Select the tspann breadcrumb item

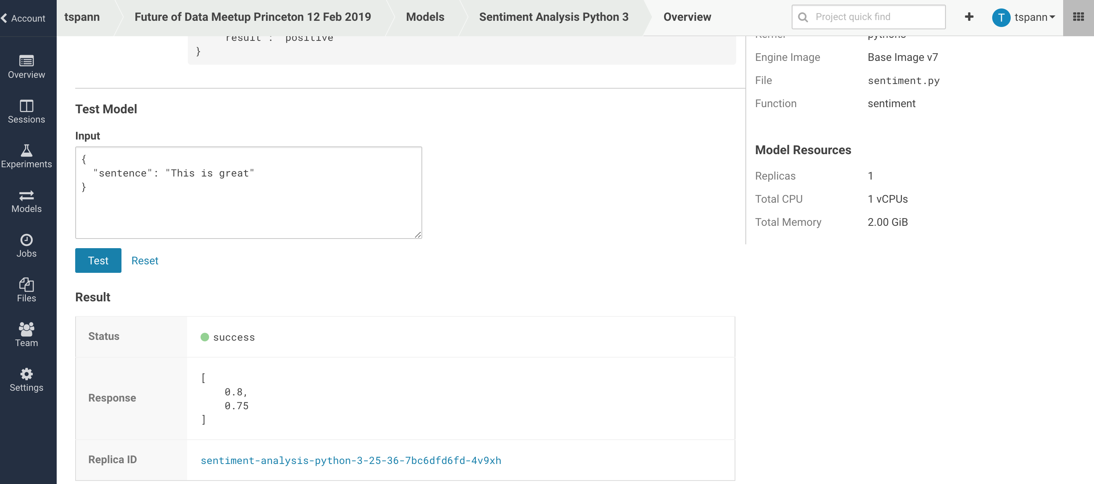click(83, 17)
